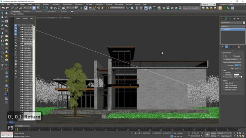Viewport: 246px width, 138px height.
Task: Click the object color swatch beside name
Action: (x=244, y=23)
